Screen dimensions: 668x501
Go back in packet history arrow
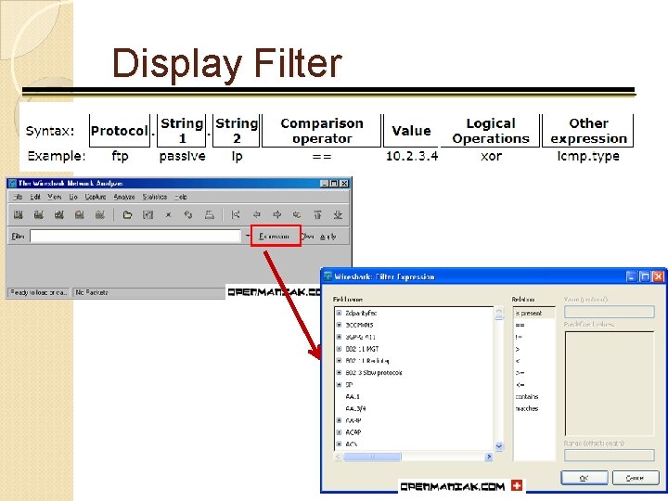pos(256,214)
